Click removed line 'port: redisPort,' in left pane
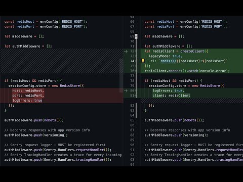This screenshot has width=243, height=182. 28,96
